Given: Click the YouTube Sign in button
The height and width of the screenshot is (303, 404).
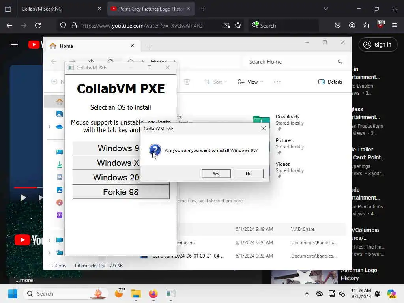Looking at the screenshot, I should point(378,45).
